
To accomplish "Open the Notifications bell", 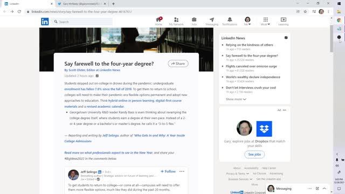I will [x=230, y=22].
